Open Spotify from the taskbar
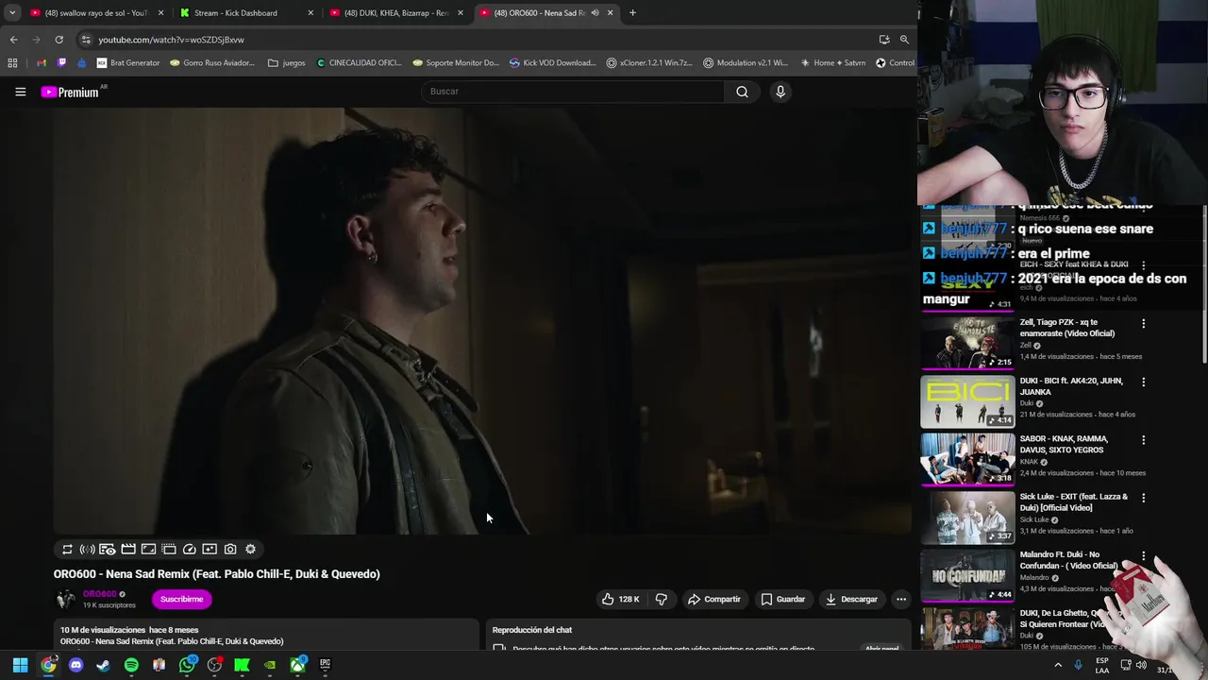This screenshot has height=680, width=1208. pyautogui.click(x=131, y=665)
